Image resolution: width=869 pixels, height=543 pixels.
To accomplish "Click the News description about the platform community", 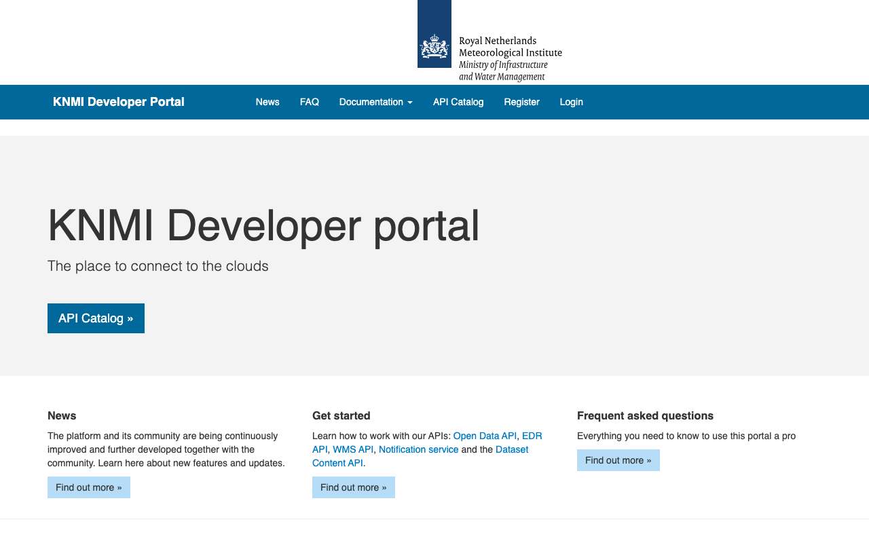I will pos(166,449).
